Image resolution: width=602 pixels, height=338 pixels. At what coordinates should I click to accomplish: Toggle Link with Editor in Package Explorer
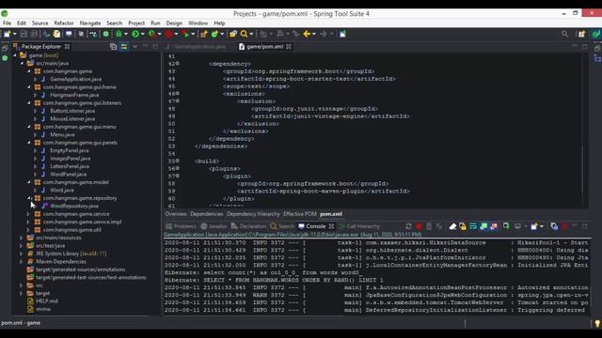124,47
